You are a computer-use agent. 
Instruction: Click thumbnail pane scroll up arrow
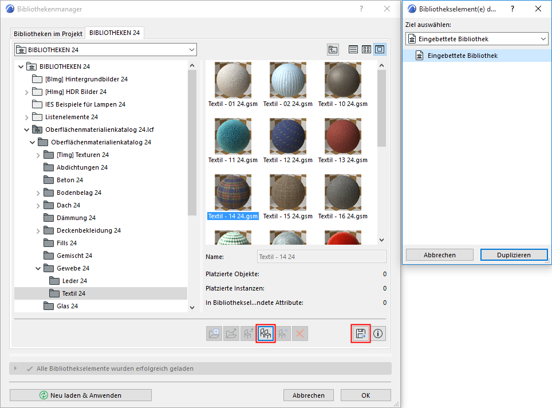pyautogui.click(x=381, y=65)
